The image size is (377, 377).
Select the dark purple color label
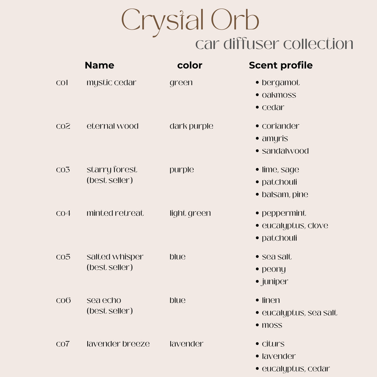(x=191, y=126)
